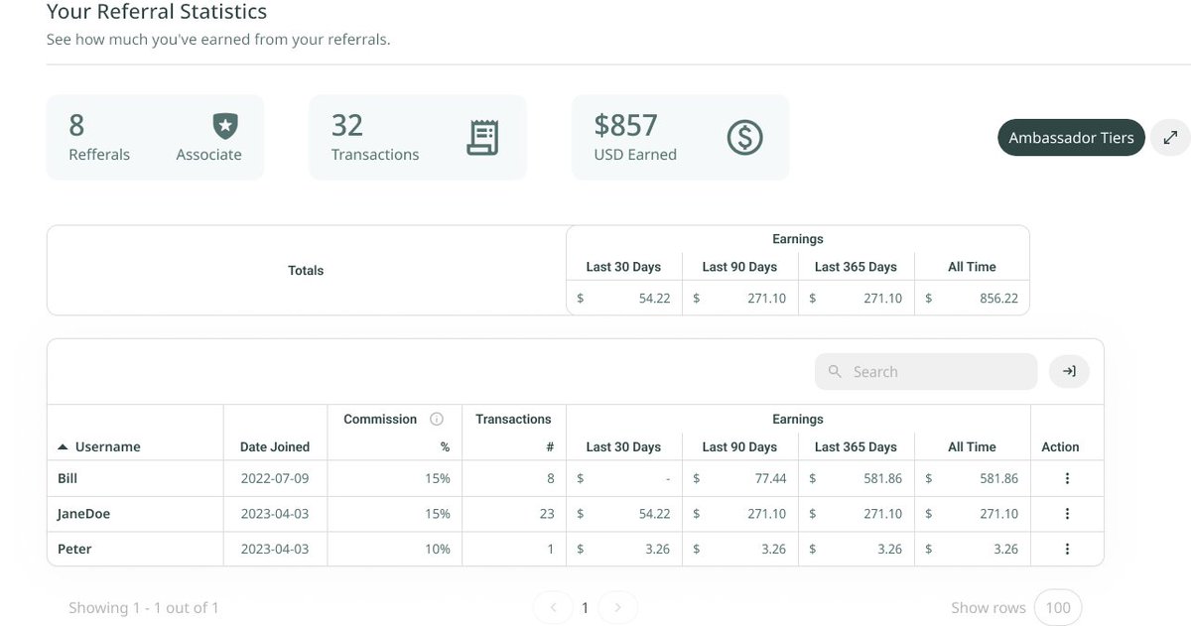
Task: Sort the user table by All Time
Action: click(972, 447)
